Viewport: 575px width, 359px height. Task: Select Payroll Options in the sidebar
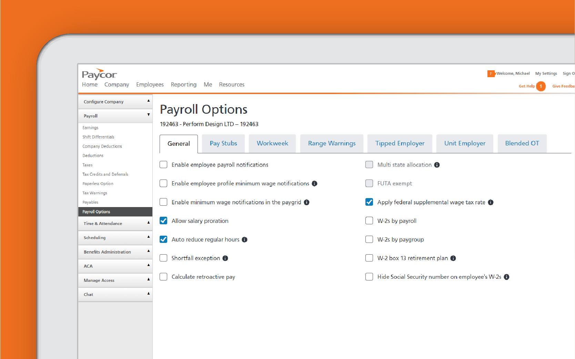pyautogui.click(x=115, y=212)
